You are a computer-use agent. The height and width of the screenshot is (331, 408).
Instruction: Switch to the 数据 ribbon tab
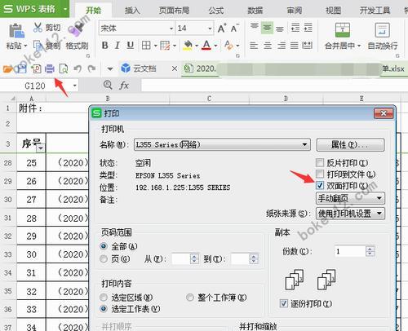pos(255,11)
